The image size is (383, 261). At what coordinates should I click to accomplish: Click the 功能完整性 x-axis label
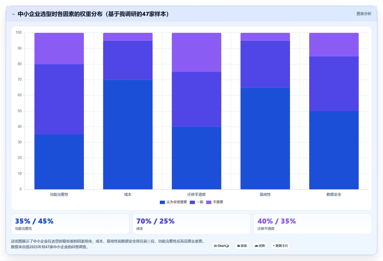click(59, 194)
